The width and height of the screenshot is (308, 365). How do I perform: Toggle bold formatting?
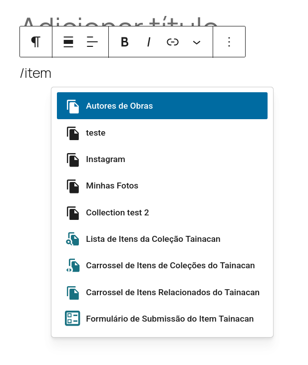coord(125,42)
